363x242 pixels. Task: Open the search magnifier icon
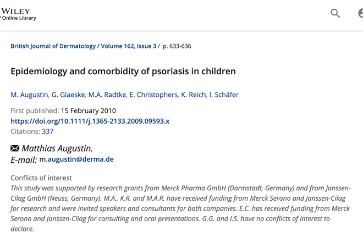pos(335,13)
